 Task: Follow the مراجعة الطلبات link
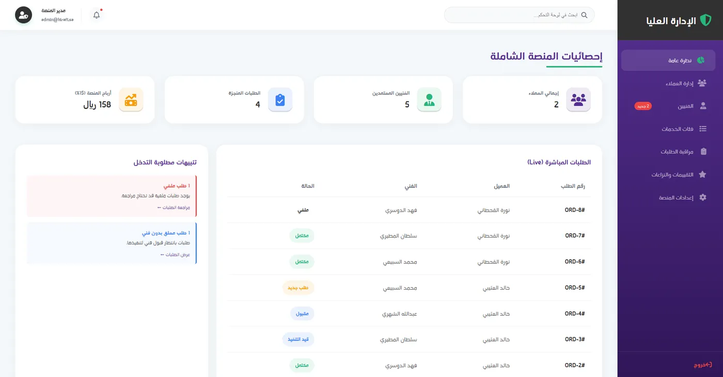(x=174, y=207)
